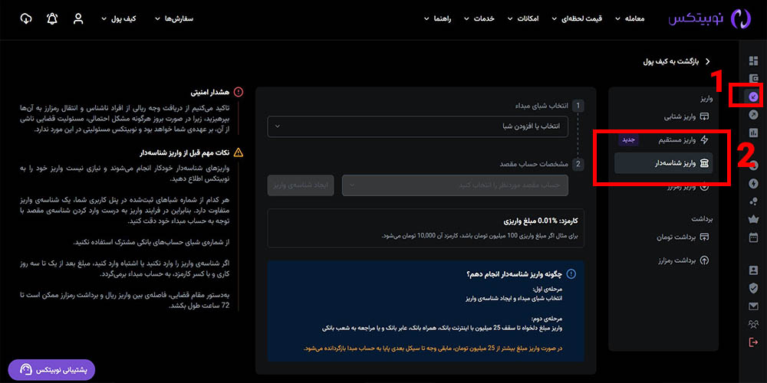Viewport: 767px width, 383px height.
Task: Open the پشتیبانی نوبیتکس support button
Action: (x=51, y=370)
